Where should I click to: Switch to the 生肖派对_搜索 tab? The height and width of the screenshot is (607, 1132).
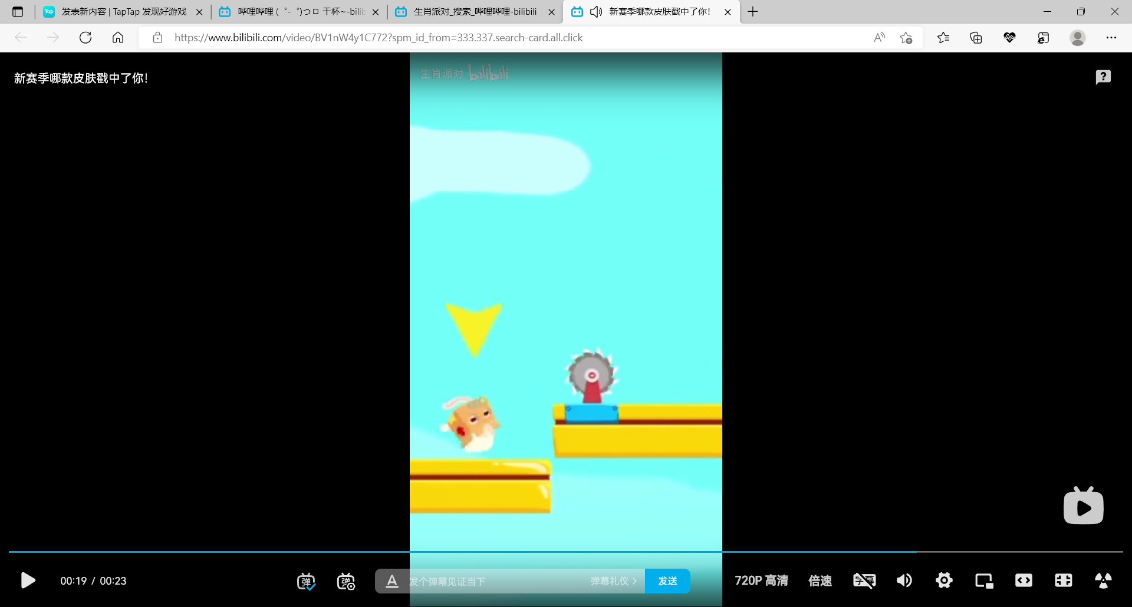click(475, 12)
